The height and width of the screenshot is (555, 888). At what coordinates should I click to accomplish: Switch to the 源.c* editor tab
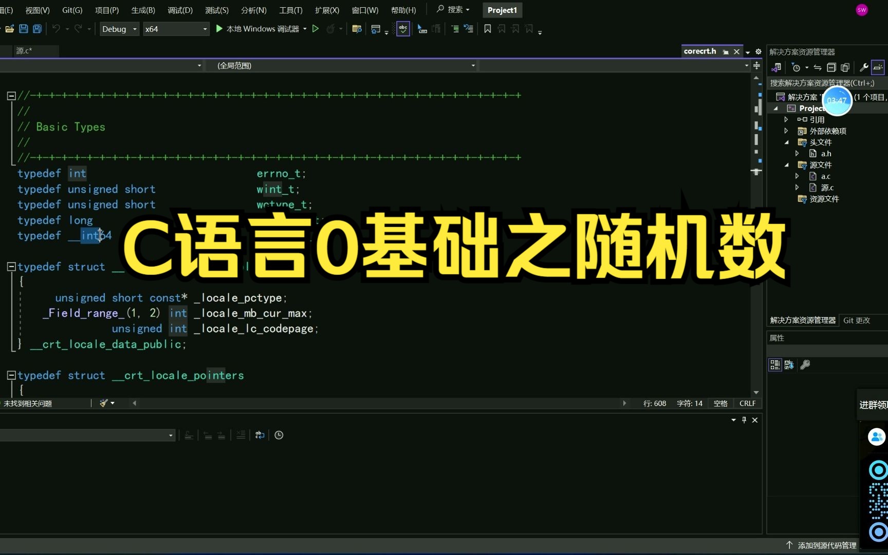tap(24, 50)
